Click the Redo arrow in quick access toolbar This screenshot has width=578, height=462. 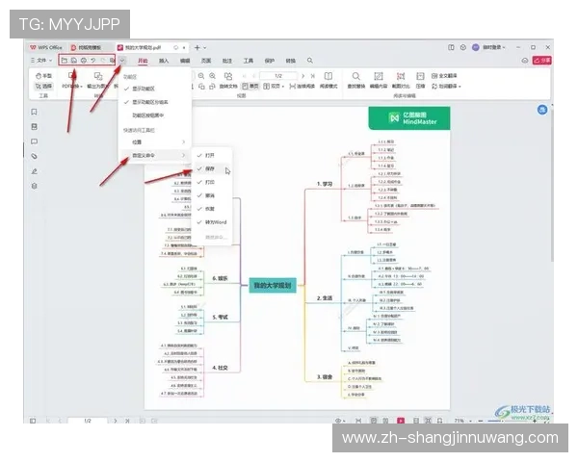click(x=103, y=61)
